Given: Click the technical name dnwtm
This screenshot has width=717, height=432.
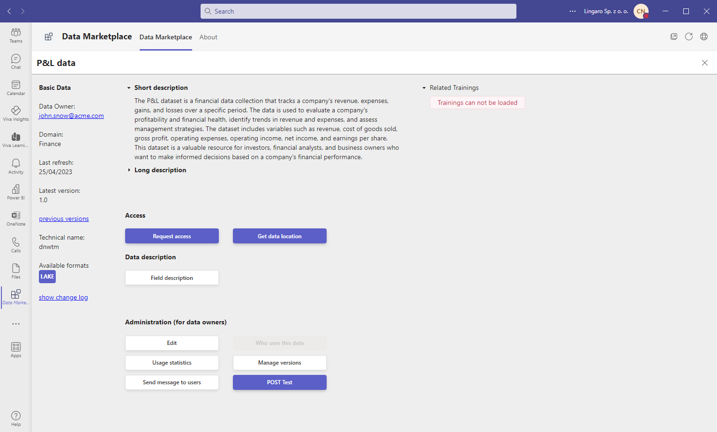Looking at the screenshot, I should (x=49, y=247).
